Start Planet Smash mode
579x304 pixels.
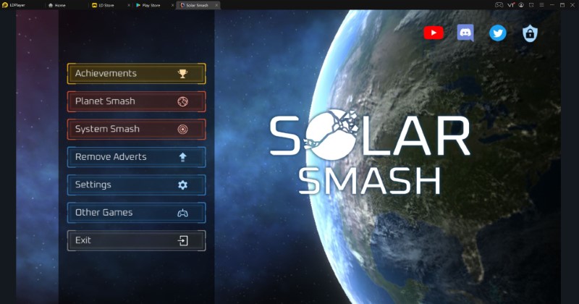coord(136,101)
